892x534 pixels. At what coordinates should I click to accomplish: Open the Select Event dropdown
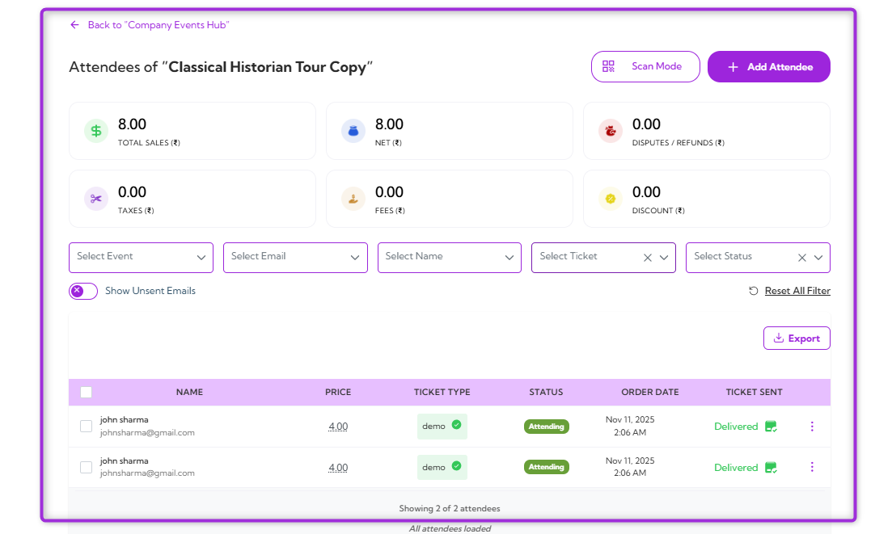[x=141, y=257]
